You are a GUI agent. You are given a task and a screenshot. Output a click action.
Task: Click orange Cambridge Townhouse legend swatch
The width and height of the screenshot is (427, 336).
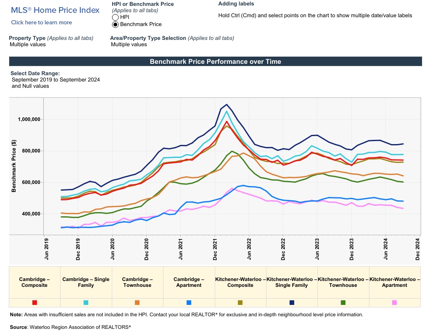pos(137,302)
